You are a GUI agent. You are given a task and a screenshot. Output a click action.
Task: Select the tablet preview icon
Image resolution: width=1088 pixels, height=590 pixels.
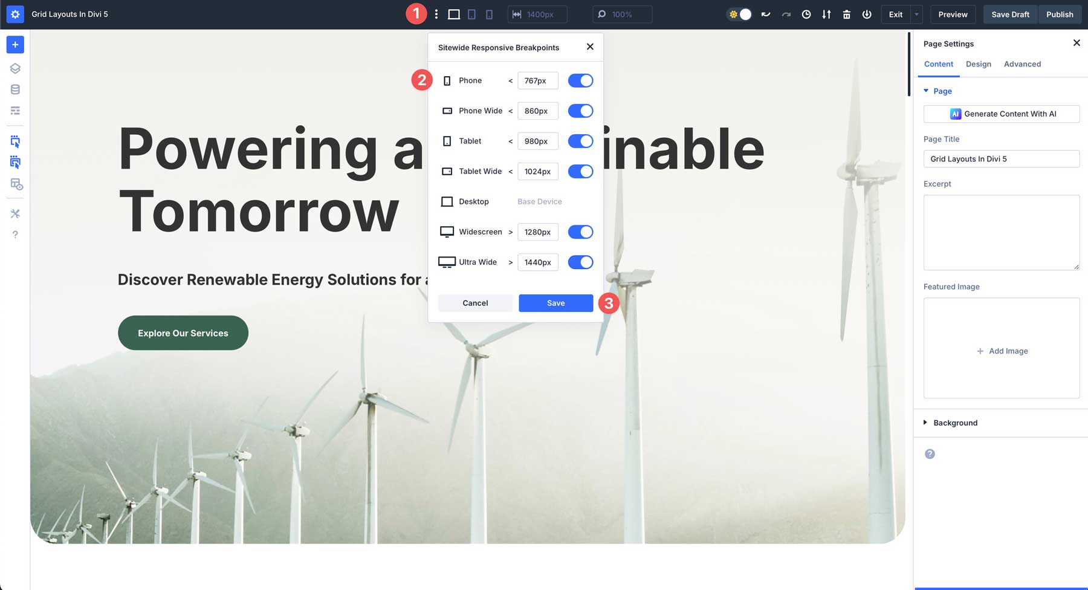click(471, 14)
